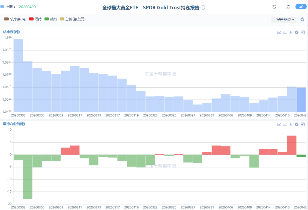Download the 增持/减持 chart image
308x210 pixels.
291,124
